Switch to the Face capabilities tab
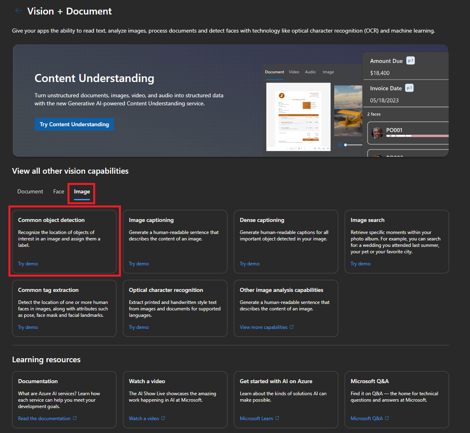470x433 pixels. 59,192
